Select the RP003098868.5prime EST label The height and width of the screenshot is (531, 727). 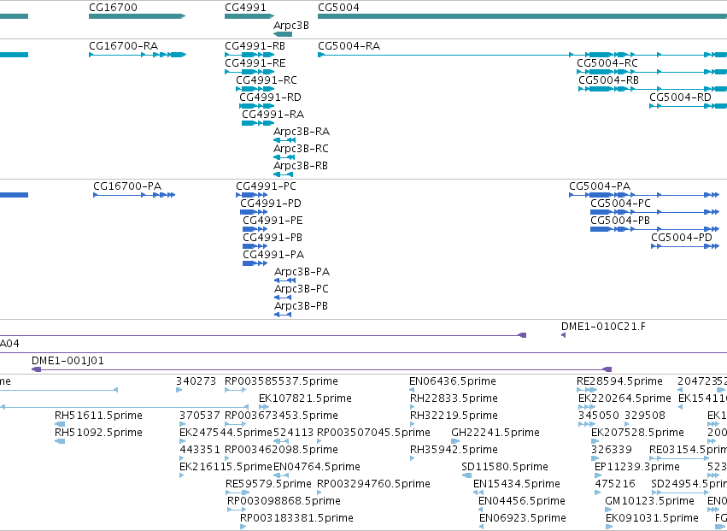point(284,502)
